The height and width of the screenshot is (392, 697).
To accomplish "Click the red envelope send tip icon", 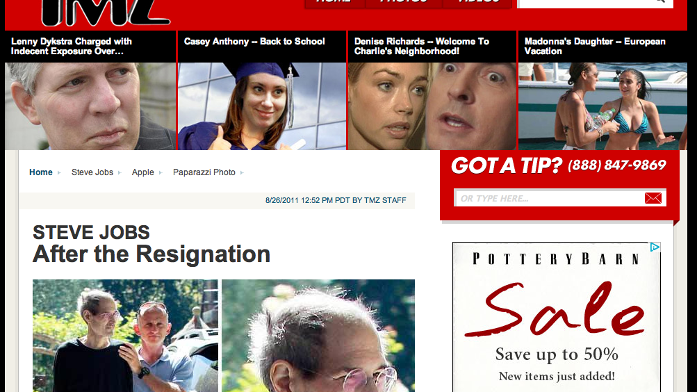I will click(x=653, y=198).
